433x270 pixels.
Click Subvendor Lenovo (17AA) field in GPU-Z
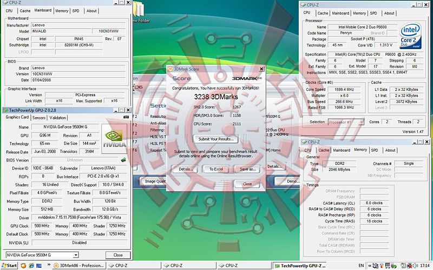click(x=103, y=168)
